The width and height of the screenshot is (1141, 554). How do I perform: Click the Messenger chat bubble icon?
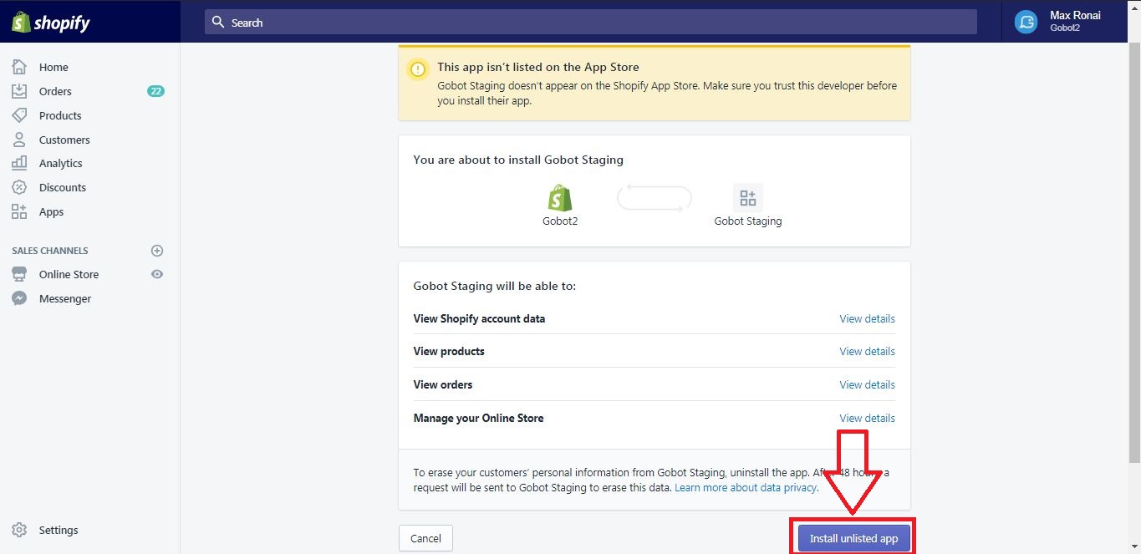(x=19, y=298)
